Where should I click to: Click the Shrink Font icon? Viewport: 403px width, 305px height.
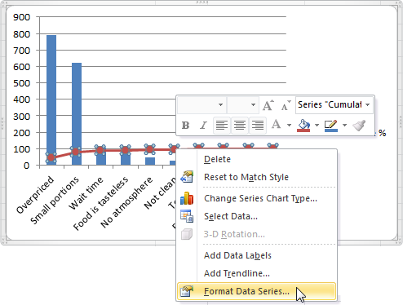[x=286, y=105]
